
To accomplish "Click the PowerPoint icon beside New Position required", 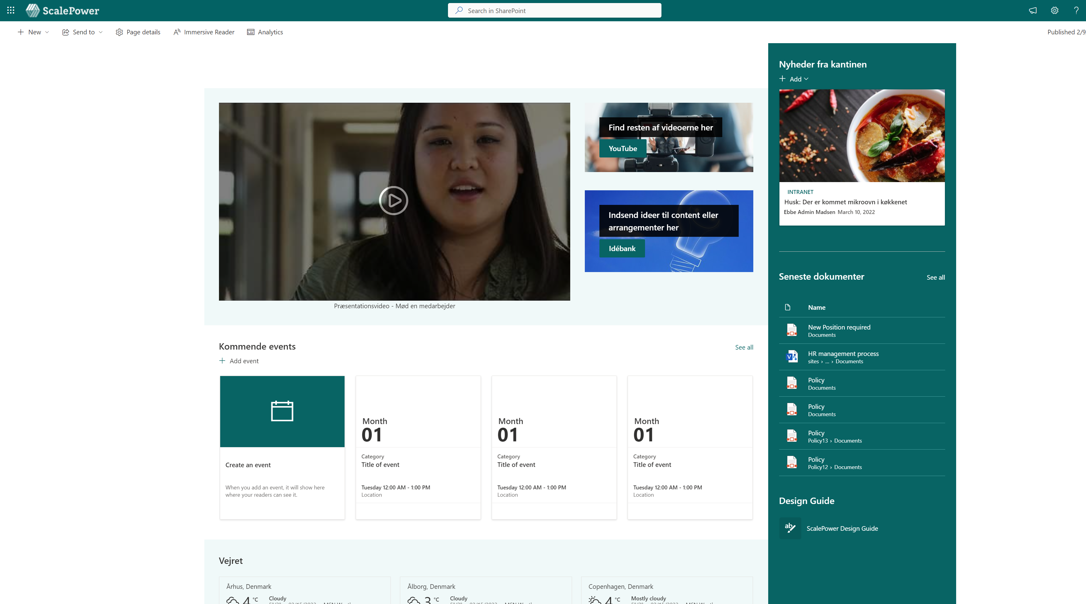I will click(792, 330).
